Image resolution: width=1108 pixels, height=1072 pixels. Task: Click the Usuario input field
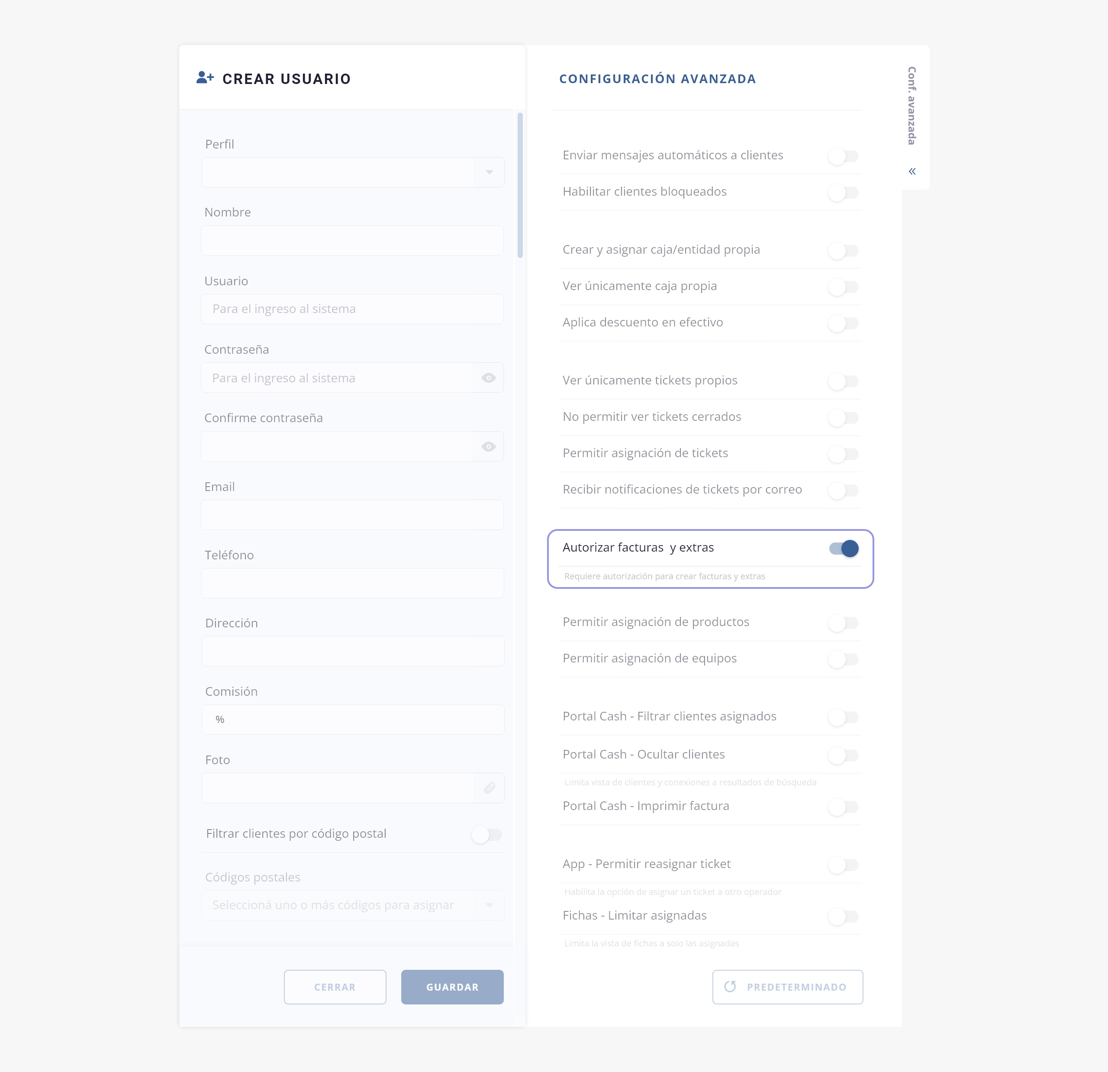coord(352,309)
